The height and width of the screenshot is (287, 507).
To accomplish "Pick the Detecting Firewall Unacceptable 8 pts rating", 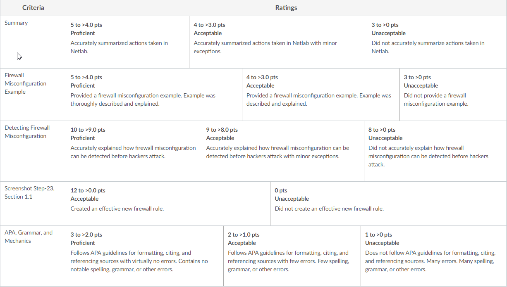I will coord(435,151).
